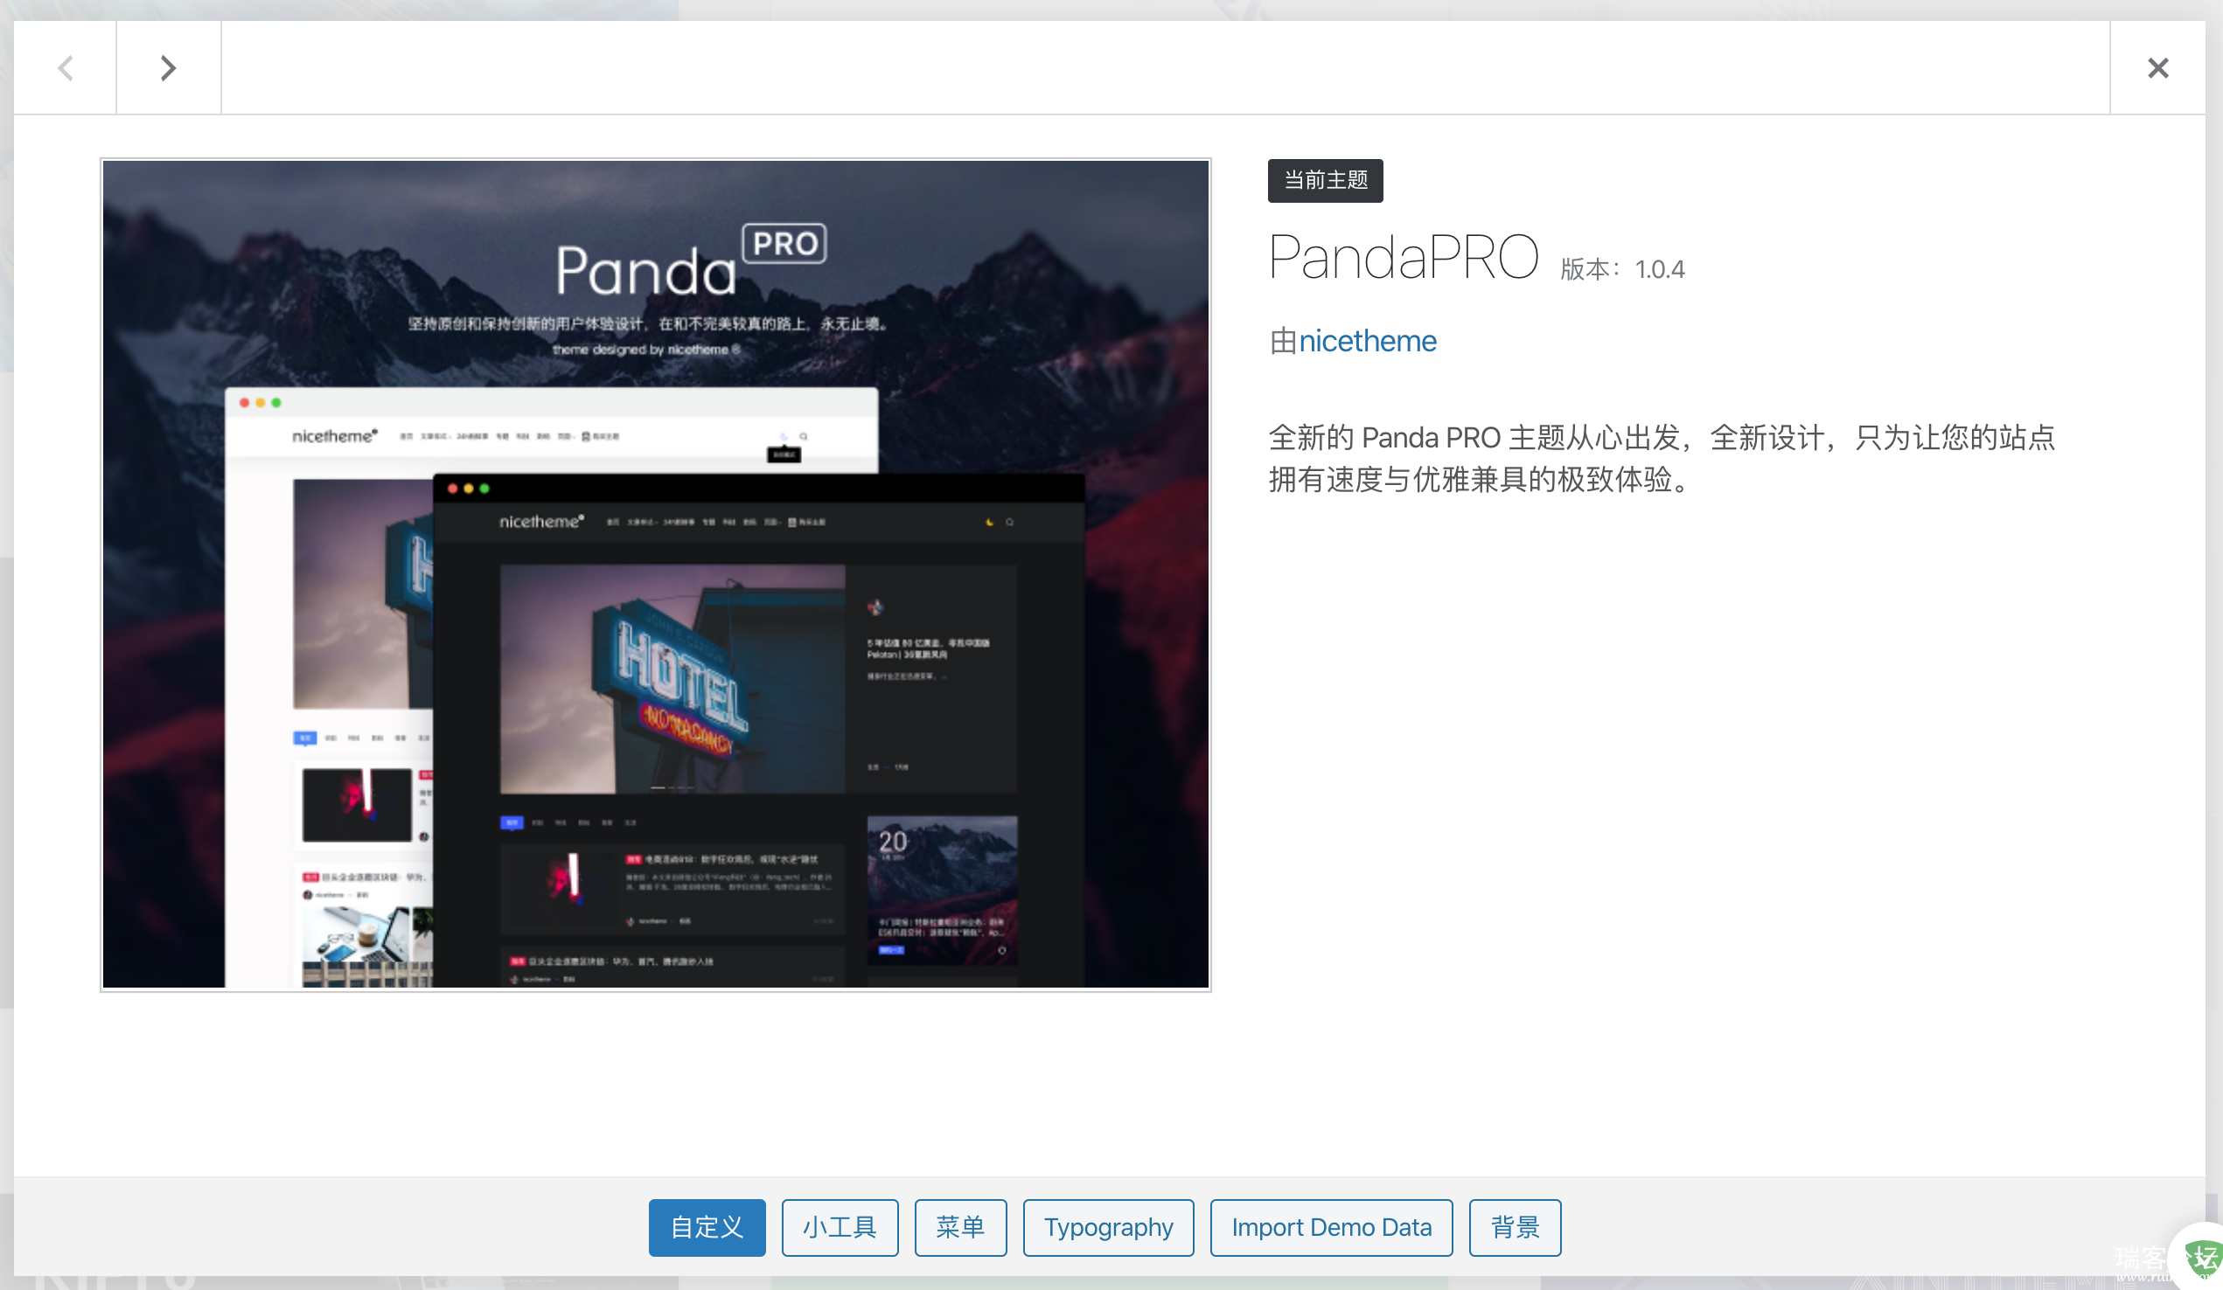This screenshot has height=1290, width=2223.
Task: Click the forward navigation arrow icon
Action: click(167, 66)
